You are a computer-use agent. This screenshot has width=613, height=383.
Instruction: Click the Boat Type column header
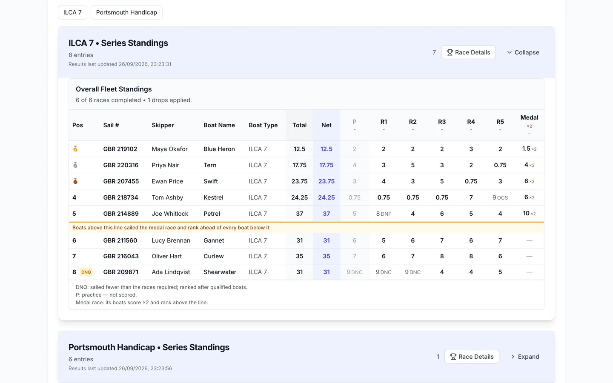pyautogui.click(x=263, y=125)
